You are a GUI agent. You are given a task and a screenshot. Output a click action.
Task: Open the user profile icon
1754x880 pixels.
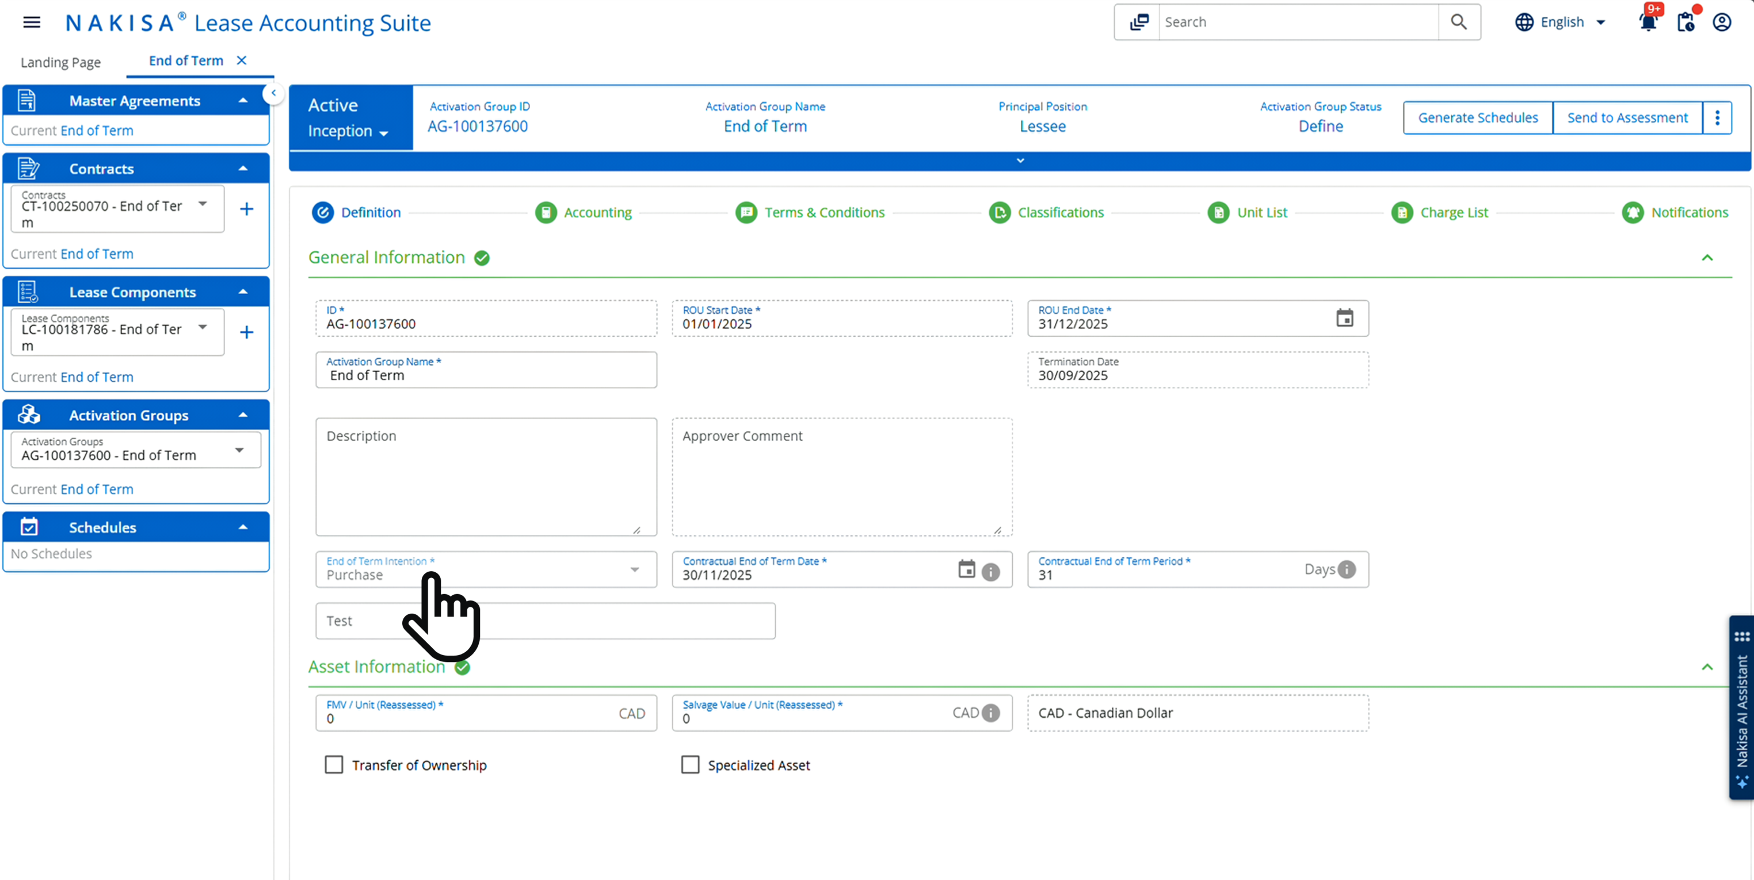1722,22
